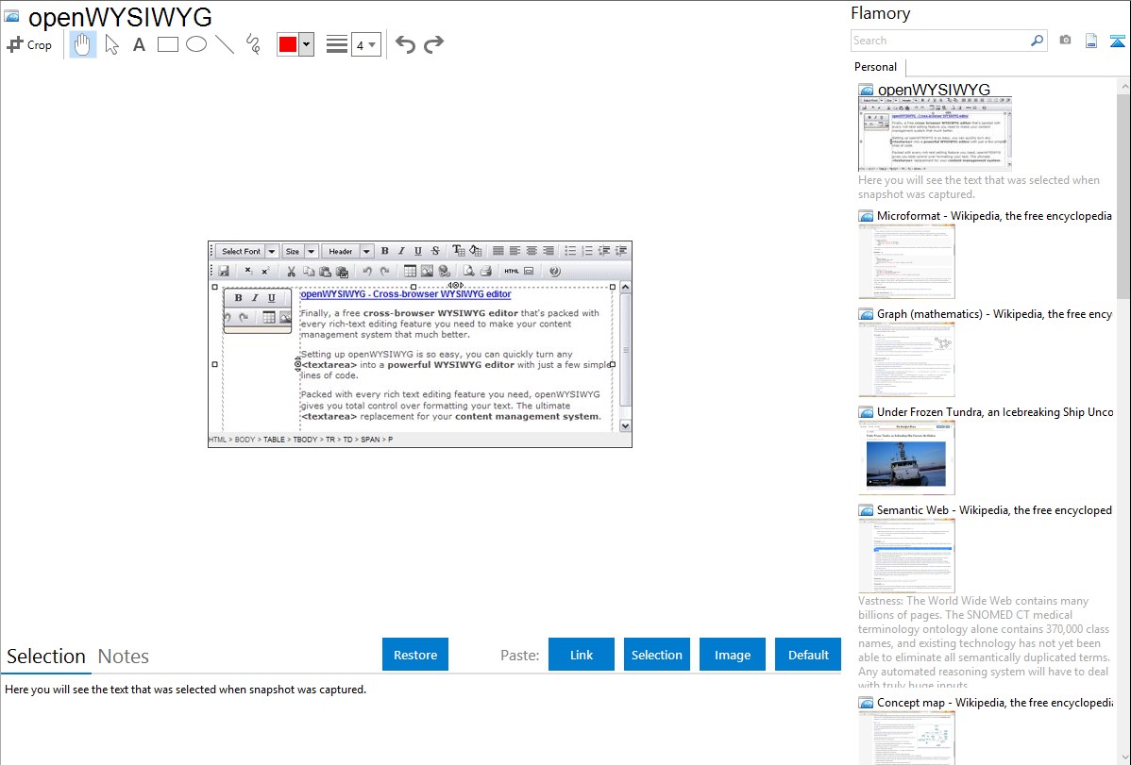Viewport: 1131px width, 765px height.
Task: Open the drawing color dropdown arrow
Action: [307, 44]
